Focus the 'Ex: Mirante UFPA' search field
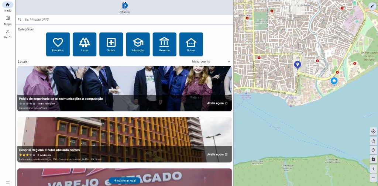The height and width of the screenshot is (186, 378). 124,20
